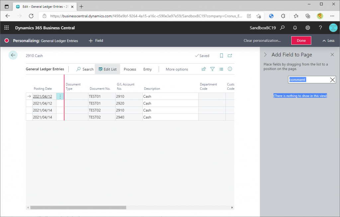Click Search in the action bar

[85, 69]
